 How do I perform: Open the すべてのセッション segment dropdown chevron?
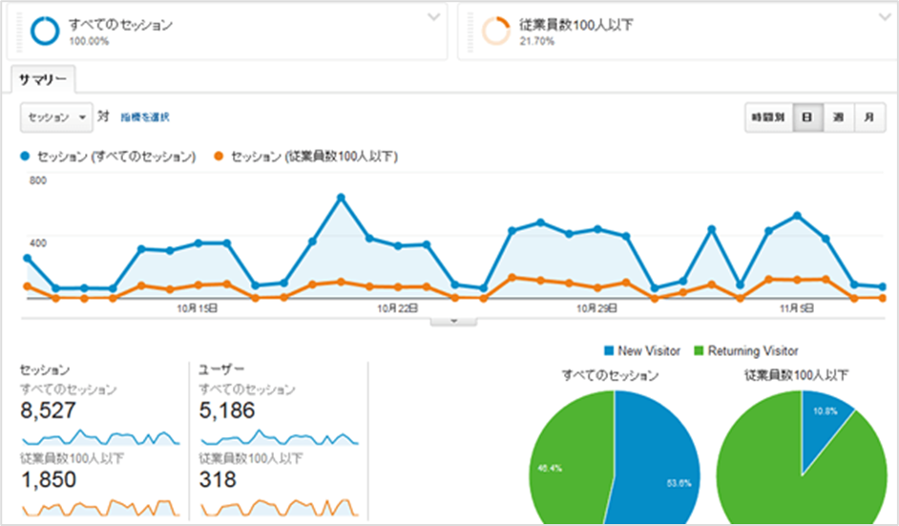[434, 16]
